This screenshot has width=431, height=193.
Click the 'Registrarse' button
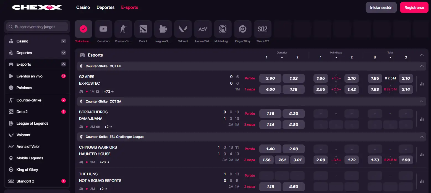pyautogui.click(x=414, y=7)
